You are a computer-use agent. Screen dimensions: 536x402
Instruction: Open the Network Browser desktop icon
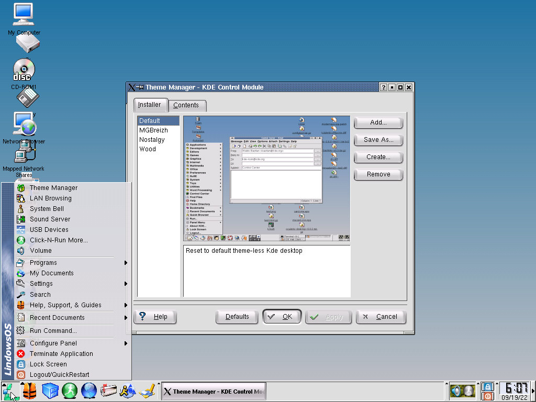pos(24,126)
